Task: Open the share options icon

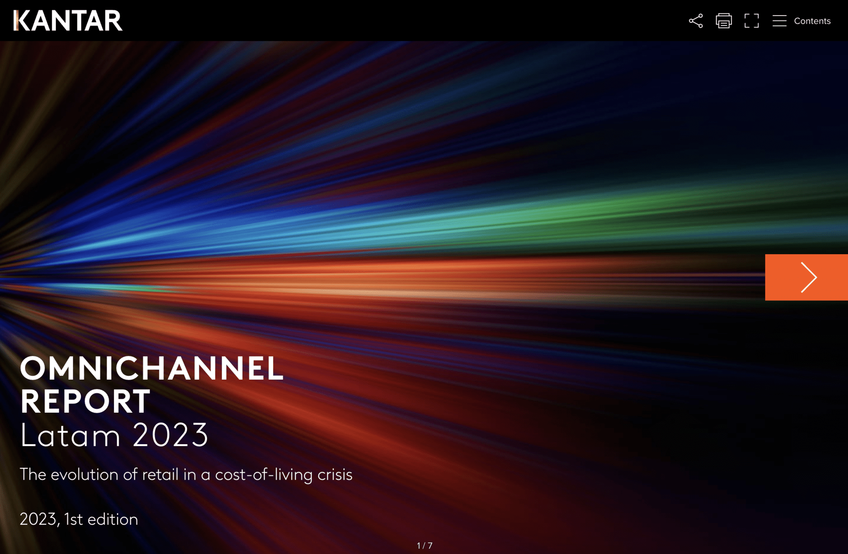Action: click(696, 21)
